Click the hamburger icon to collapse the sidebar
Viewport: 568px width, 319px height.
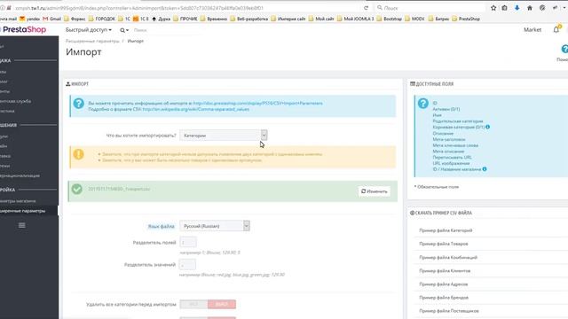(21, 225)
